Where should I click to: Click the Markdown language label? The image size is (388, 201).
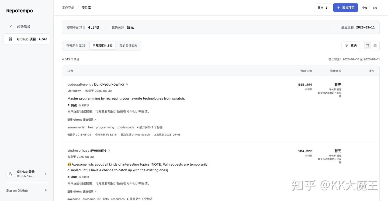74,91
